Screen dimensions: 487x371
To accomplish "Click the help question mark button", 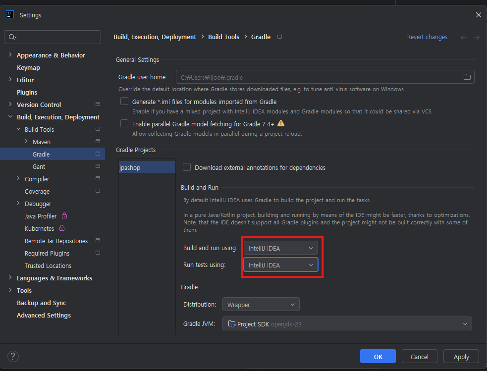I will click(x=13, y=357).
